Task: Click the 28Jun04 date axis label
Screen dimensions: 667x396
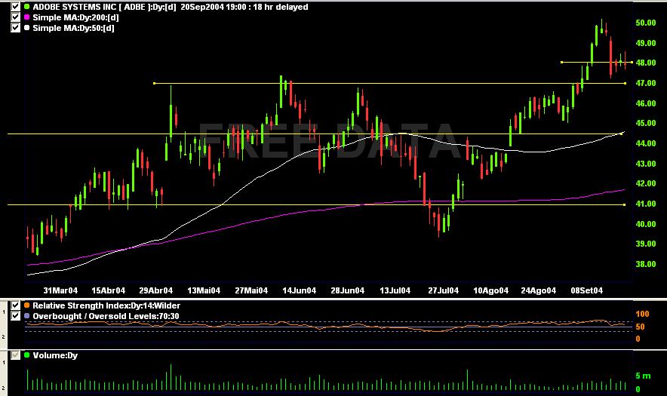Action: pos(348,290)
